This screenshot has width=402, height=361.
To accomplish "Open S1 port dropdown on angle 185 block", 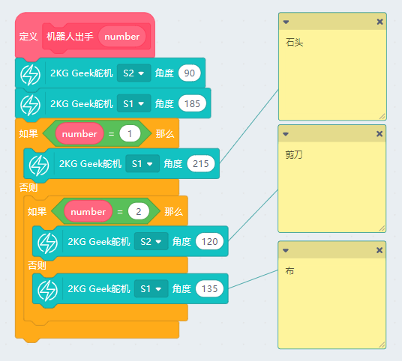I will click(133, 103).
